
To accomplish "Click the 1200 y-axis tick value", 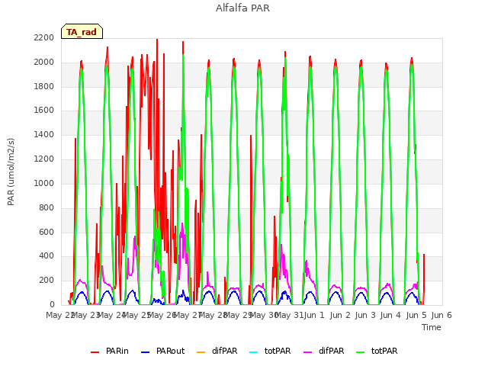I will 44,159.
